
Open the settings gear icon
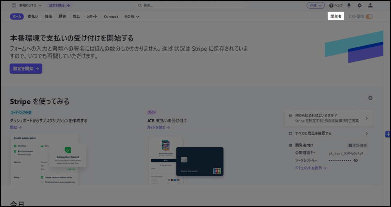[x=360, y=5]
